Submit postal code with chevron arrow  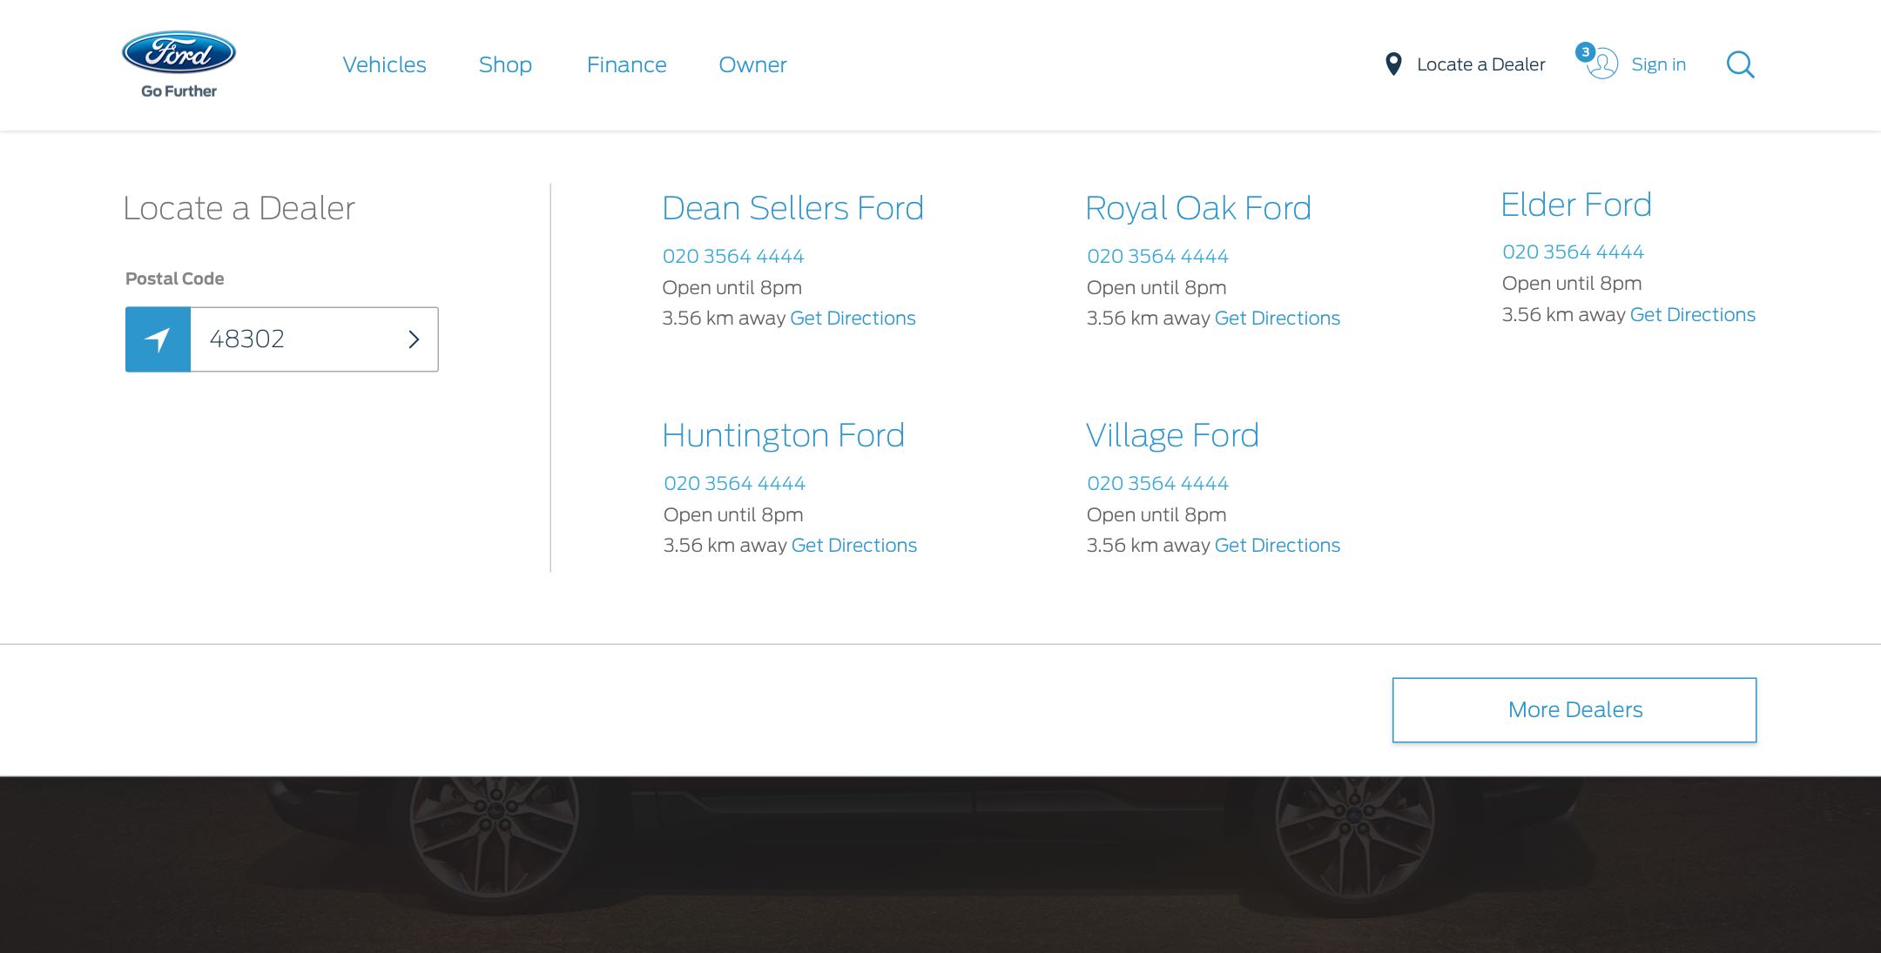click(414, 339)
